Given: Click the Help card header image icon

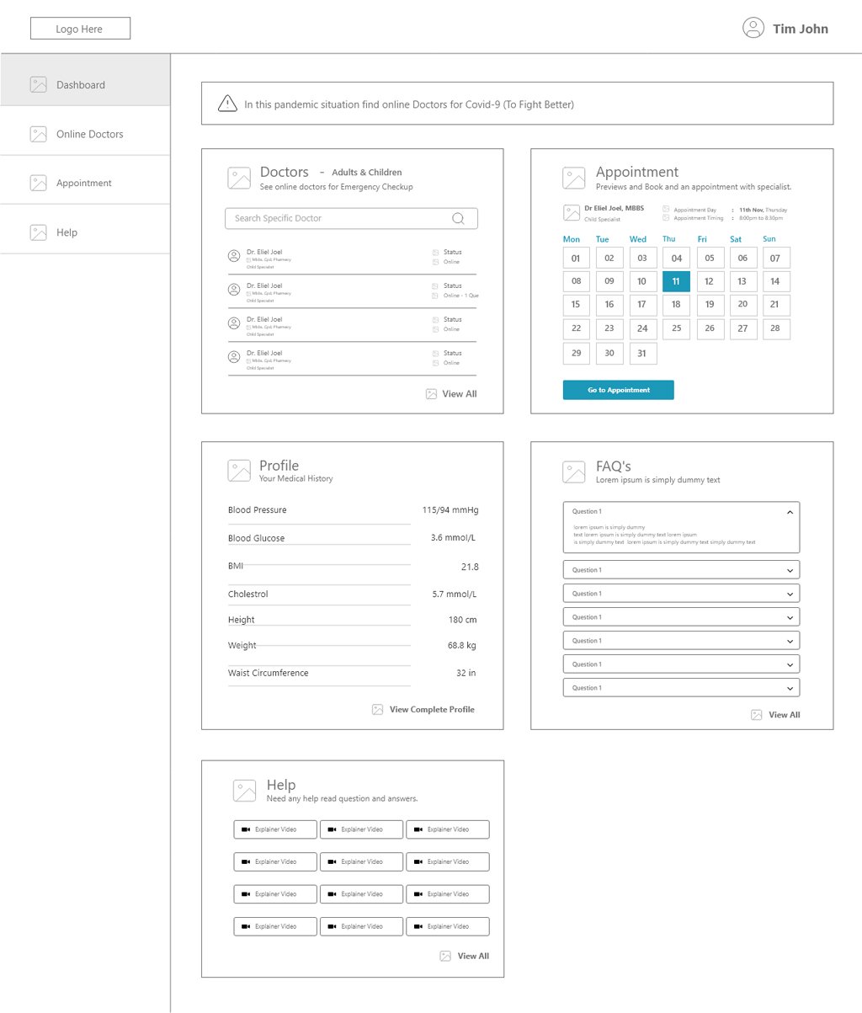Looking at the screenshot, I should [245, 791].
